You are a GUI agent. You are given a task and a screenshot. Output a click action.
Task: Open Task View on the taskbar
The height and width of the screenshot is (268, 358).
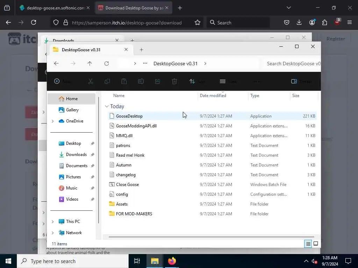click(x=137, y=261)
